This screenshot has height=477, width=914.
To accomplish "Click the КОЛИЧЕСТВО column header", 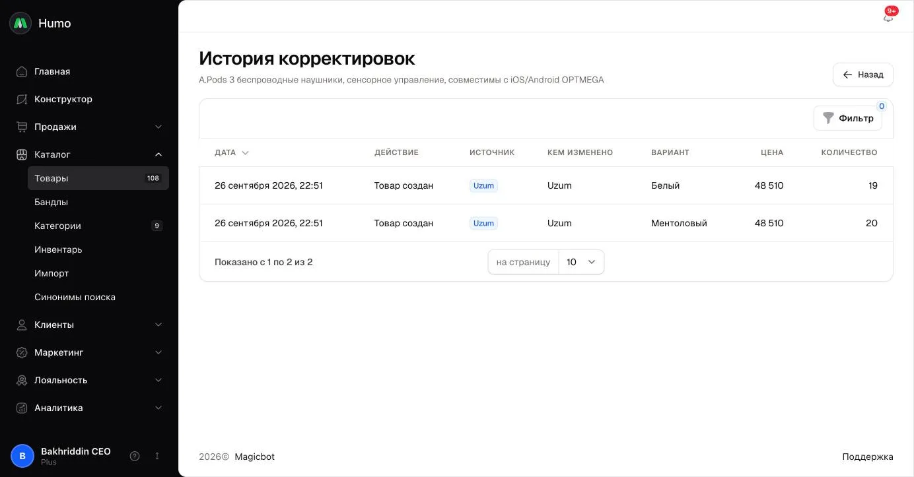I will click(x=849, y=152).
